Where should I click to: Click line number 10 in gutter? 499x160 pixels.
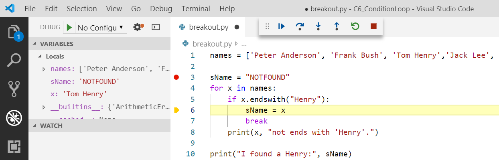click(x=191, y=154)
